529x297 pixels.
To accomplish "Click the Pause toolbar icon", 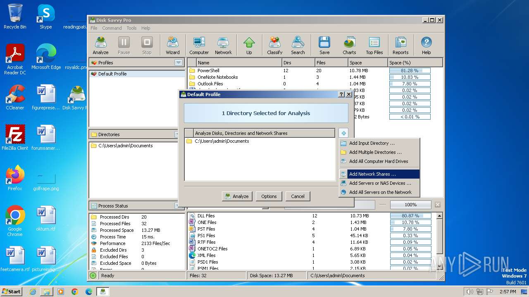I will point(124,45).
